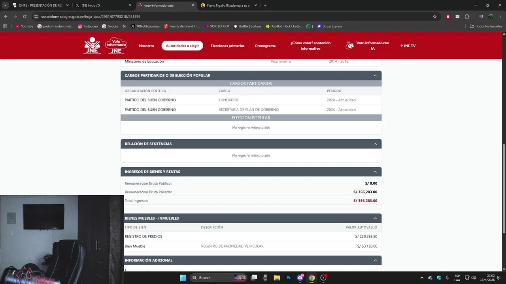Open the Stripe Express bookmark

click(x=329, y=26)
